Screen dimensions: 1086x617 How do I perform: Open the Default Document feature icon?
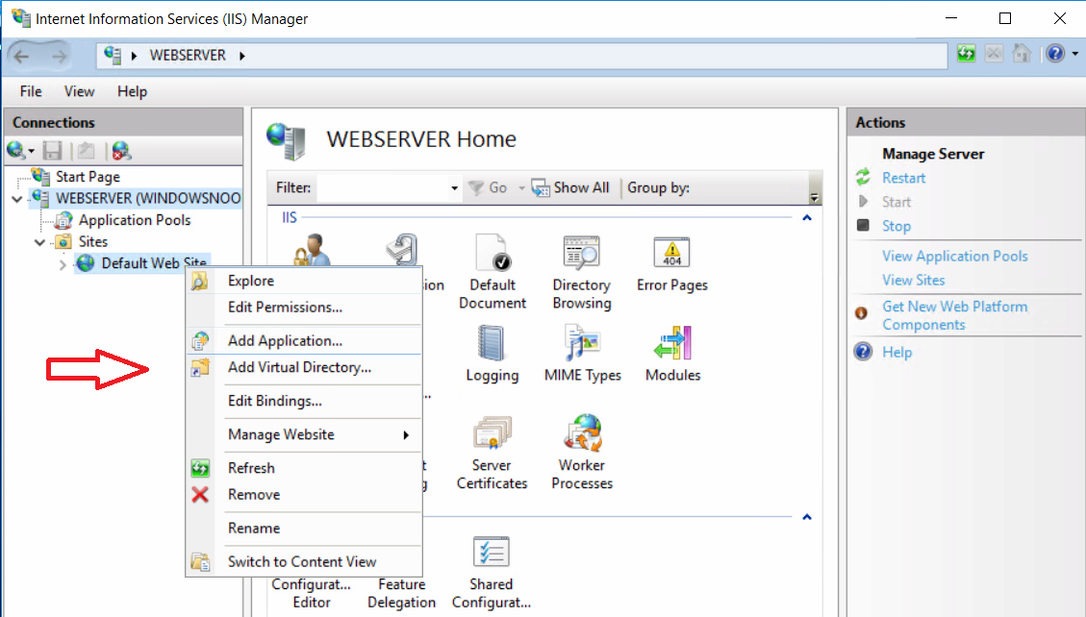[492, 252]
